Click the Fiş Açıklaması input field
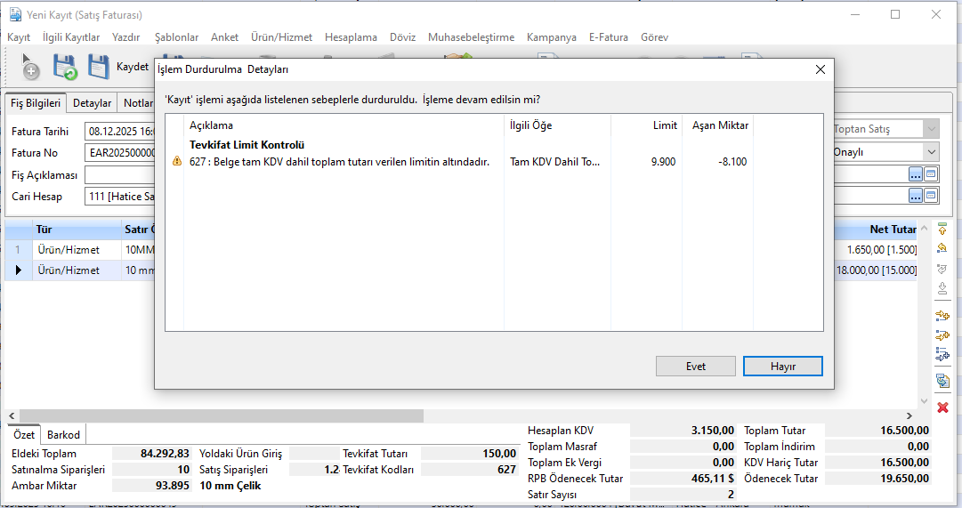 [120, 174]
